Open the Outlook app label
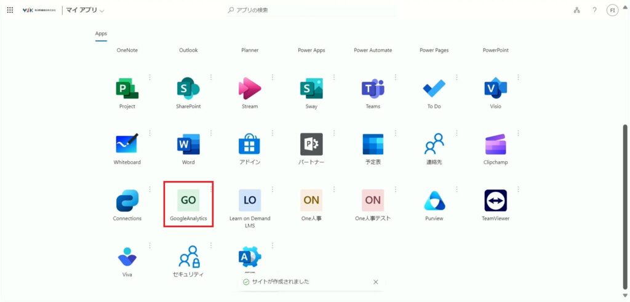630x302 pixels. 188,50
